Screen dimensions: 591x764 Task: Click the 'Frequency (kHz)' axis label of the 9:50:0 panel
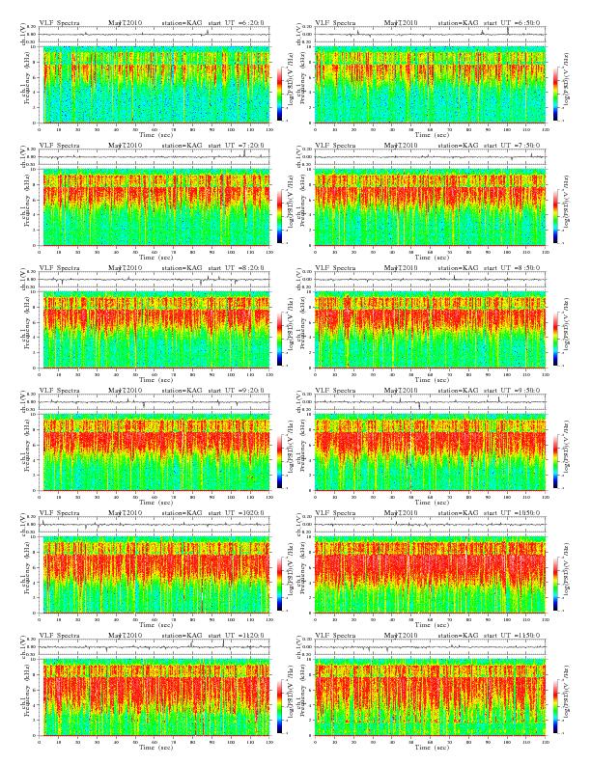pos(304,445)
